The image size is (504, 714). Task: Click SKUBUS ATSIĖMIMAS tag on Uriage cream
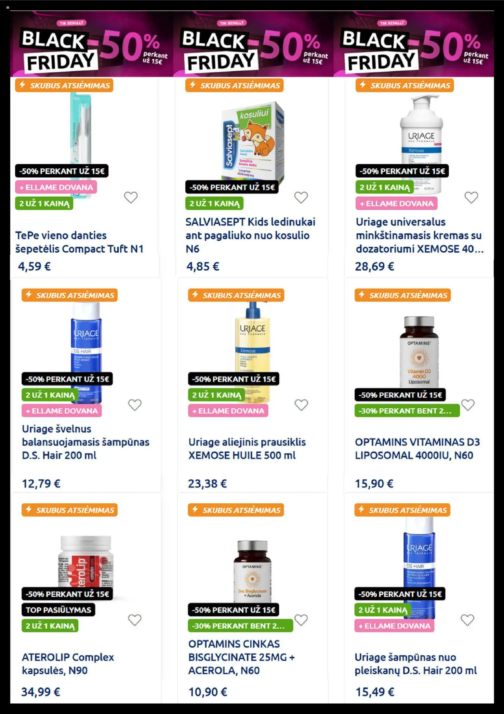tap(405, 85)
